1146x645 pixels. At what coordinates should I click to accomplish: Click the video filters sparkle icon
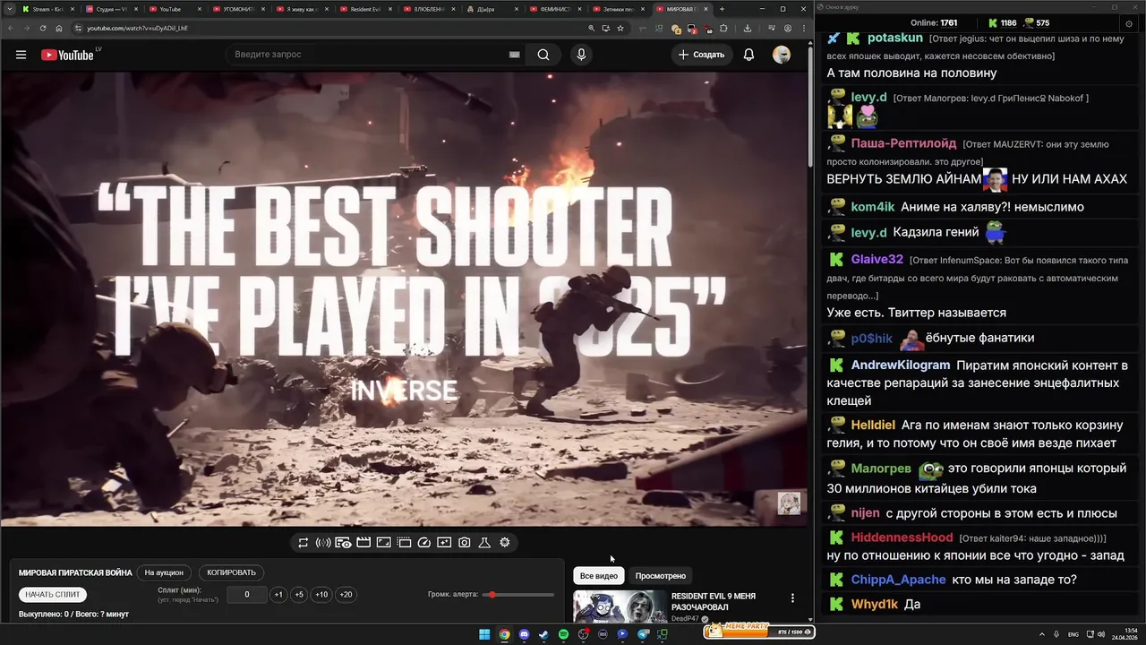[444, 543]
